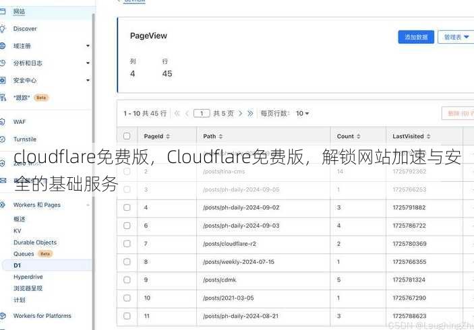Sort by Path column
The height and width of the screenshot is (330, 474).
(213, 137)
